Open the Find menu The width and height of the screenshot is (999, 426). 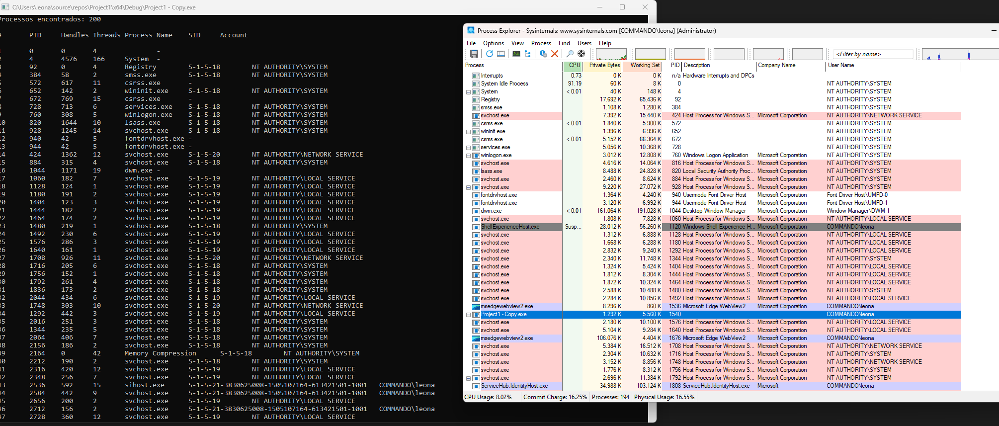pos(564,43)
